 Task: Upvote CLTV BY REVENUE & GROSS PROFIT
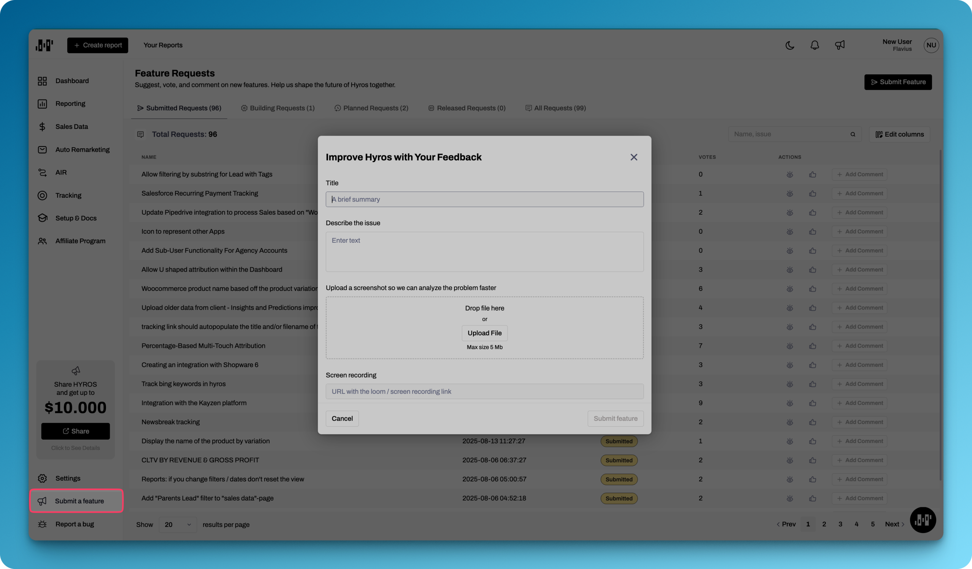(x=813, y=461)
